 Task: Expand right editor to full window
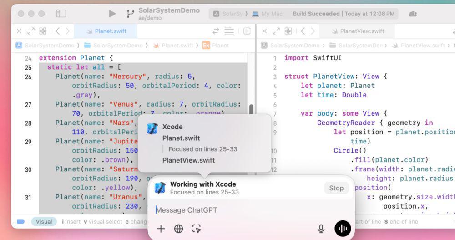tap(276, 31)
